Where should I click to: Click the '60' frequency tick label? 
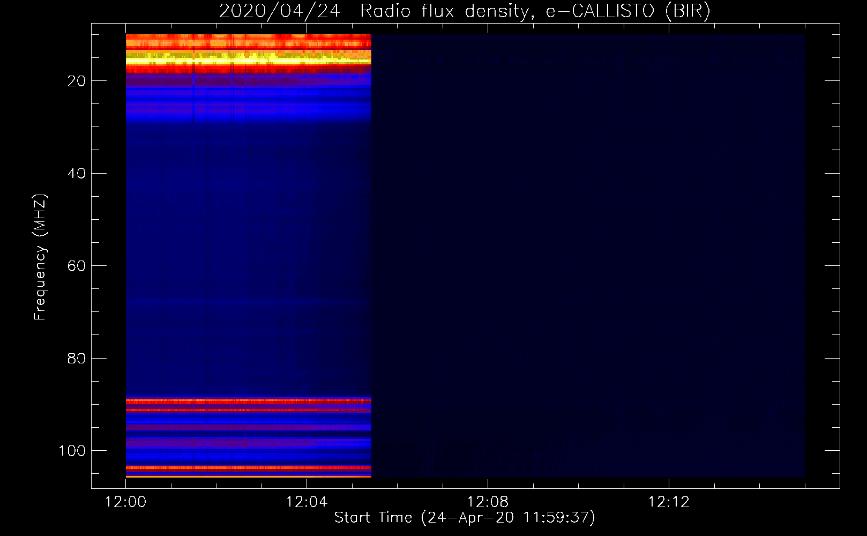pyautogui.click(x=77, y=266)
